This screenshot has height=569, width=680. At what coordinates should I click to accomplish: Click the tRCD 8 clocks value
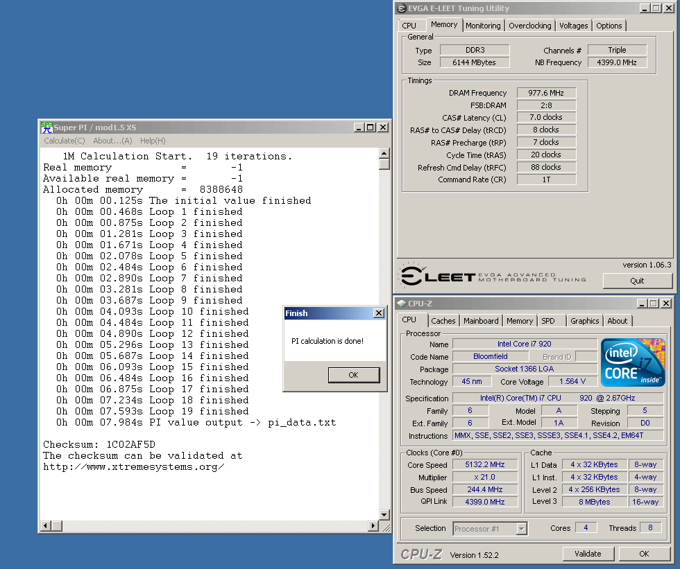coord(547,130)
